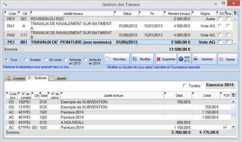Select the En cours filter
The image size is (242, 142).
pyautogui.click(x=46, y=60)
